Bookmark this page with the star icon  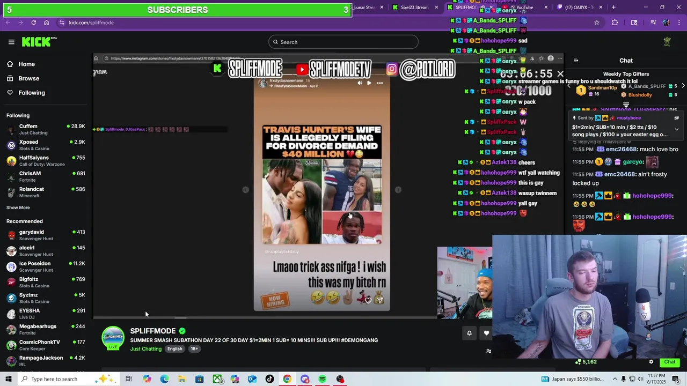(x=596, y=23)
